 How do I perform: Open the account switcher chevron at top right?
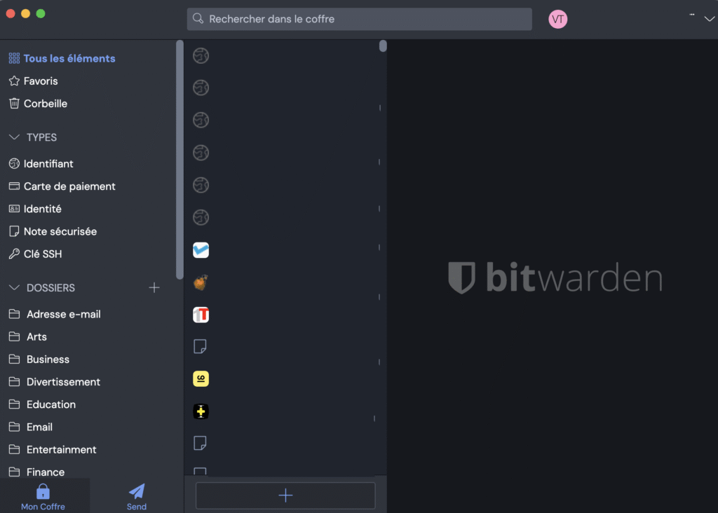coord(710,19)
